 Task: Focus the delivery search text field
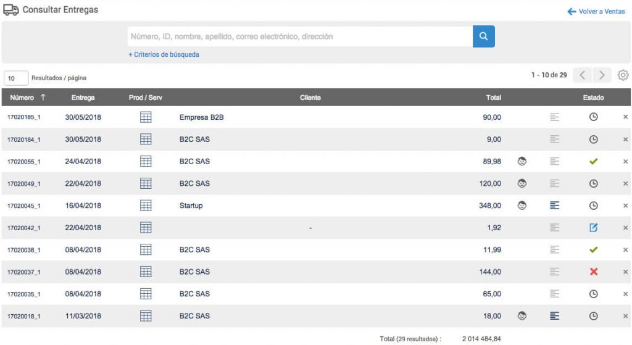pyautogui.click(x=301, y=36)
